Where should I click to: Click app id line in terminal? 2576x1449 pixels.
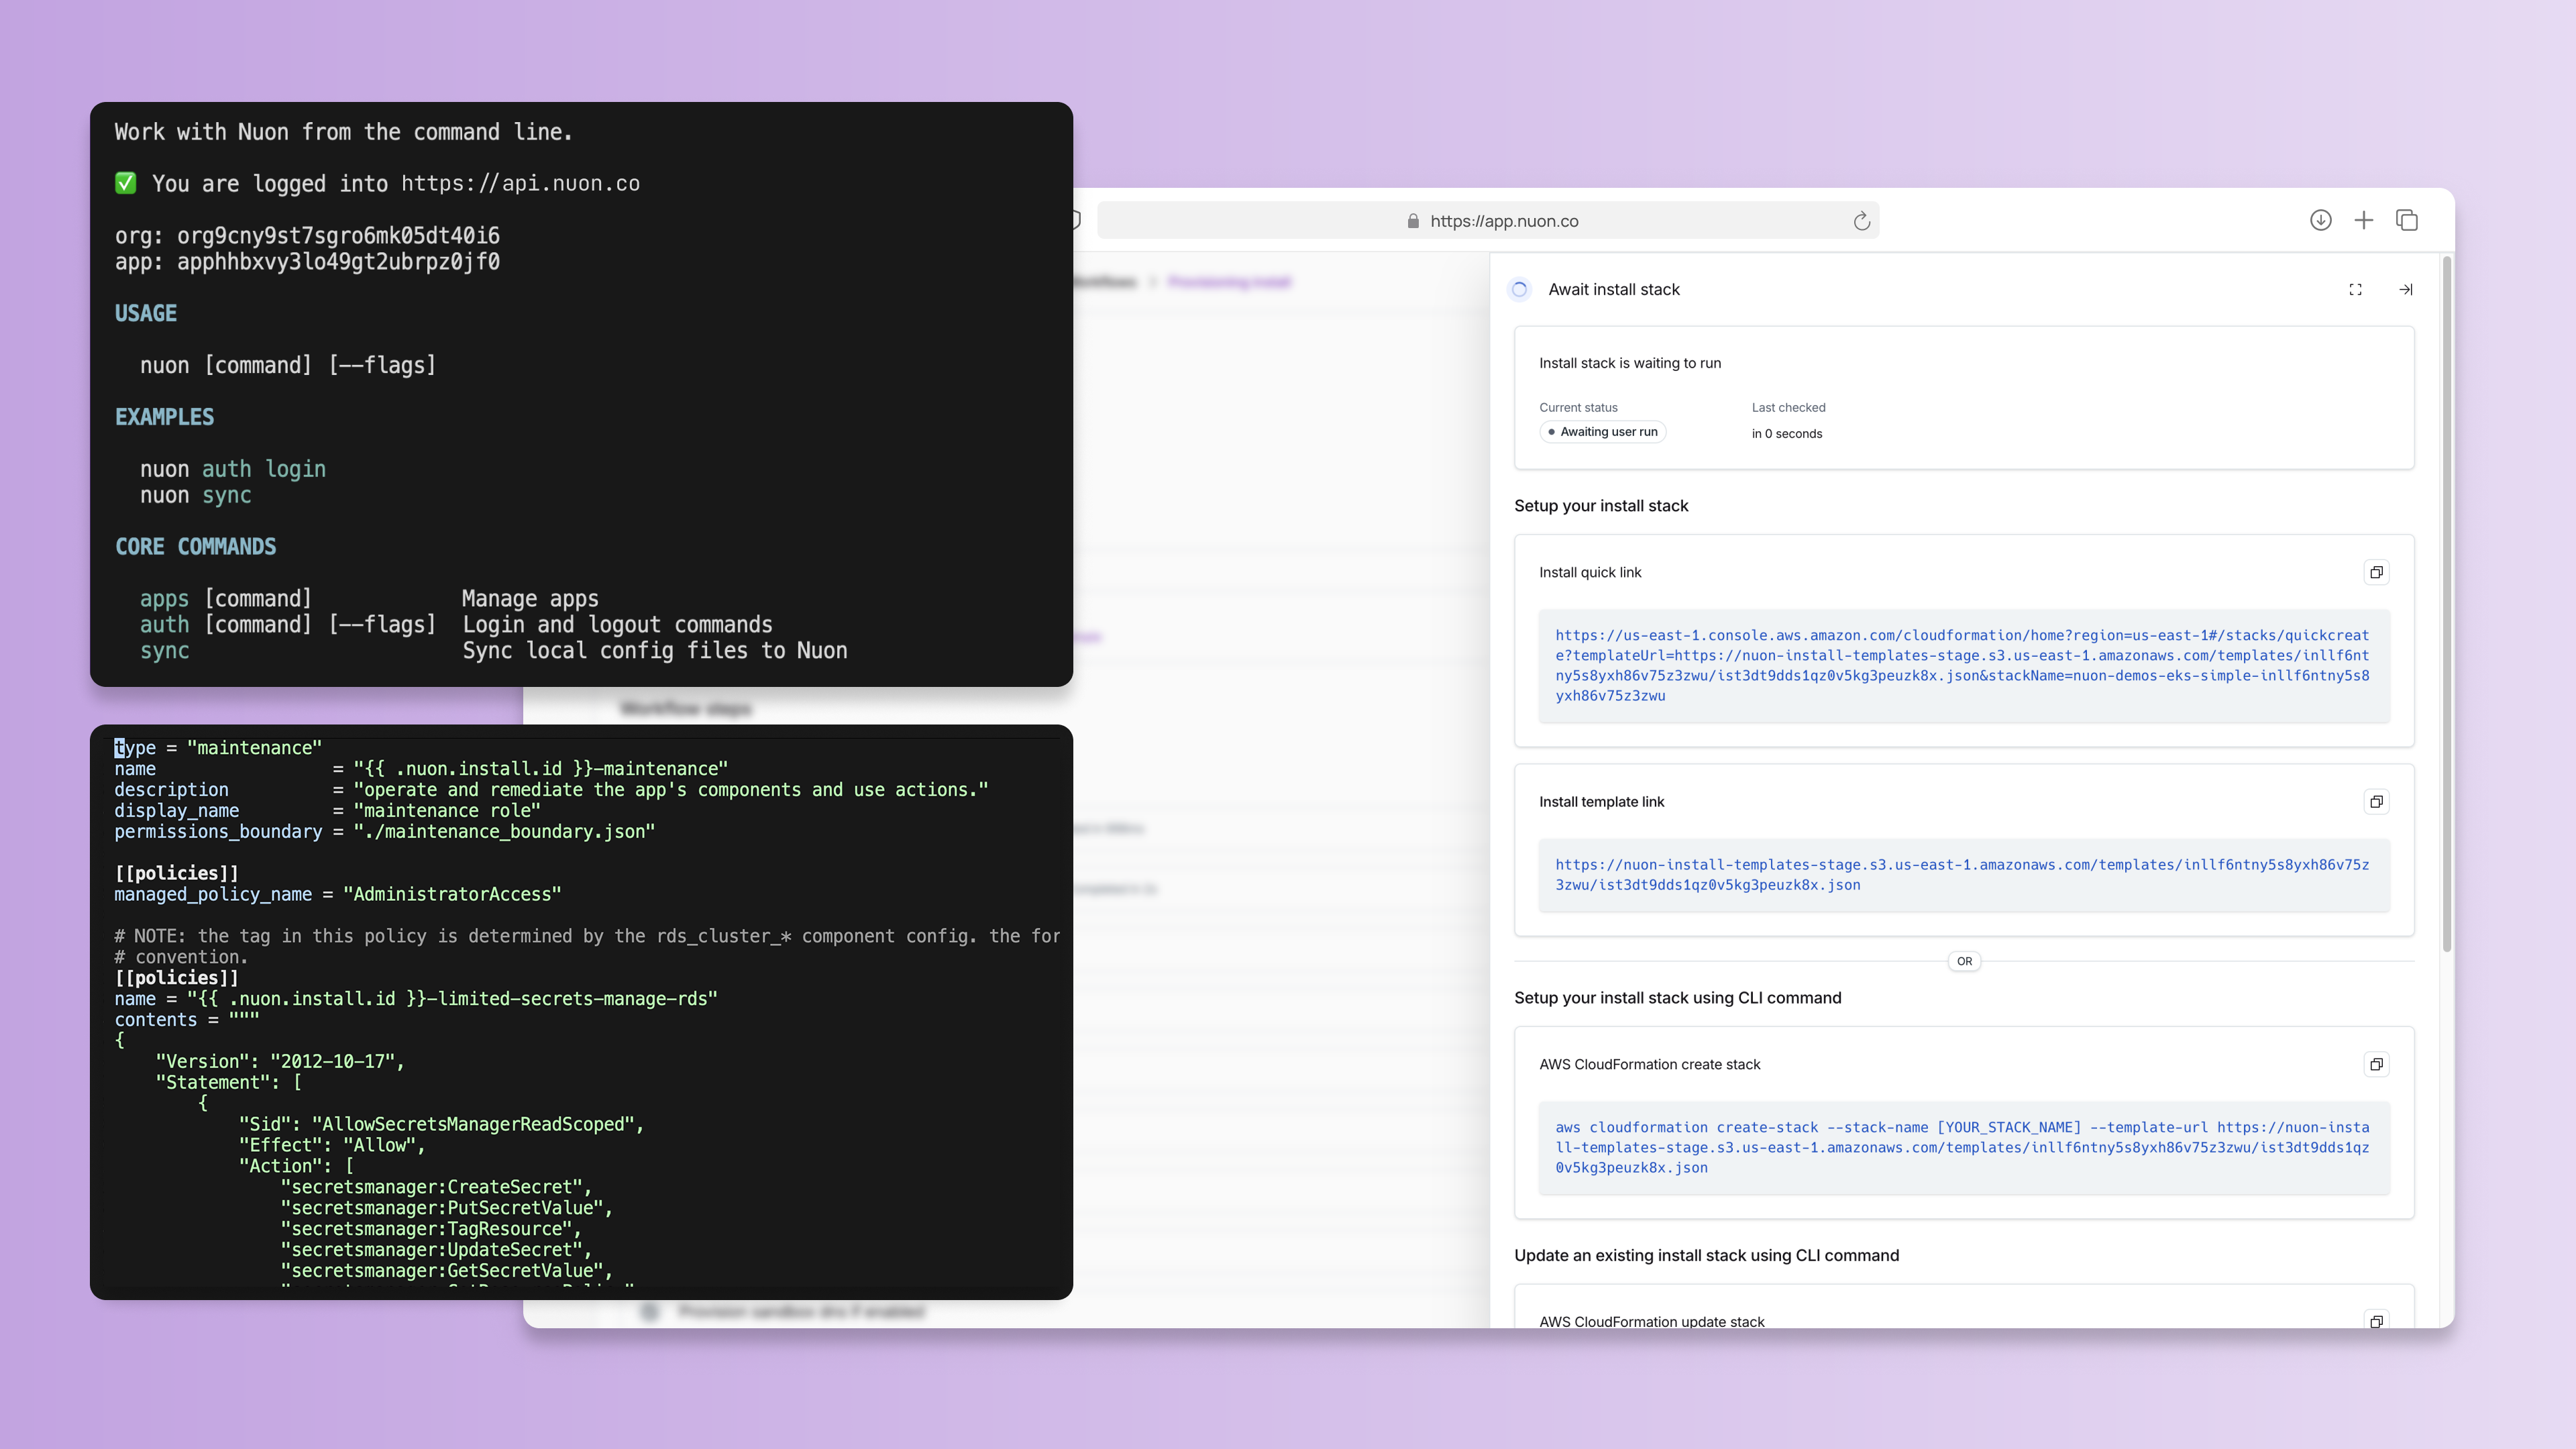tap(307, 262)
